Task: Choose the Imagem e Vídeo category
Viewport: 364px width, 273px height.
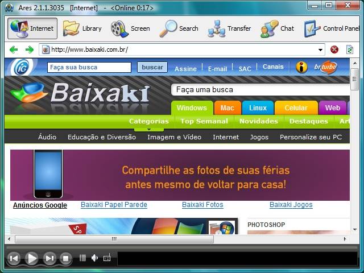Action: pos(175,137)
